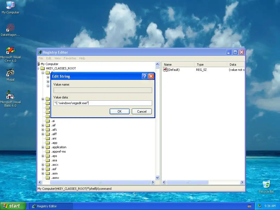Image resolution: width=280 pixels, height=210 pixels.
Task: Click the (Default) value string icon
Action: [165, 70]
